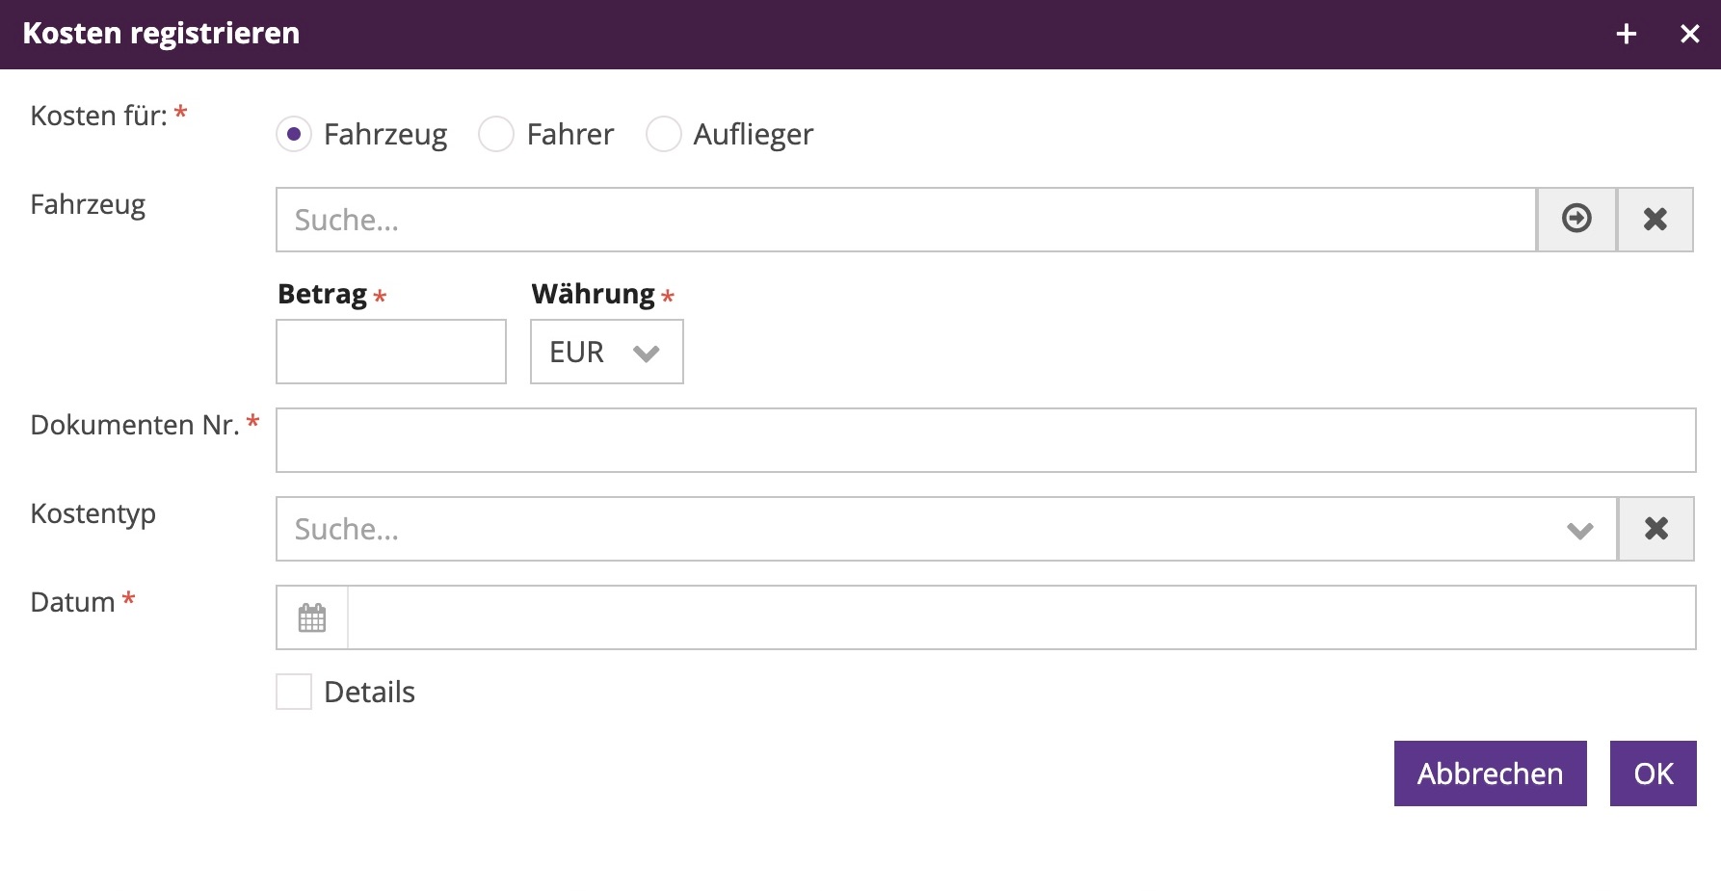Click Abbrechen to cancel
Image resolution: width=1721 pixels, height=891 pixels.
tap(1490, 773)
